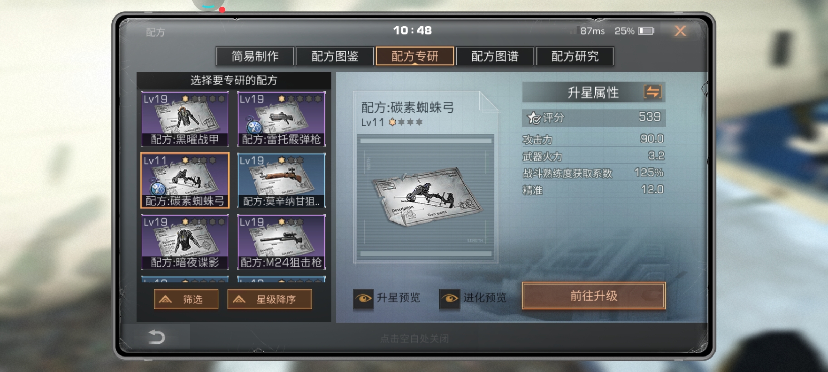Screen dimensions: 828x372
Task: Open the 配方研究 tab
Action: 575,56
